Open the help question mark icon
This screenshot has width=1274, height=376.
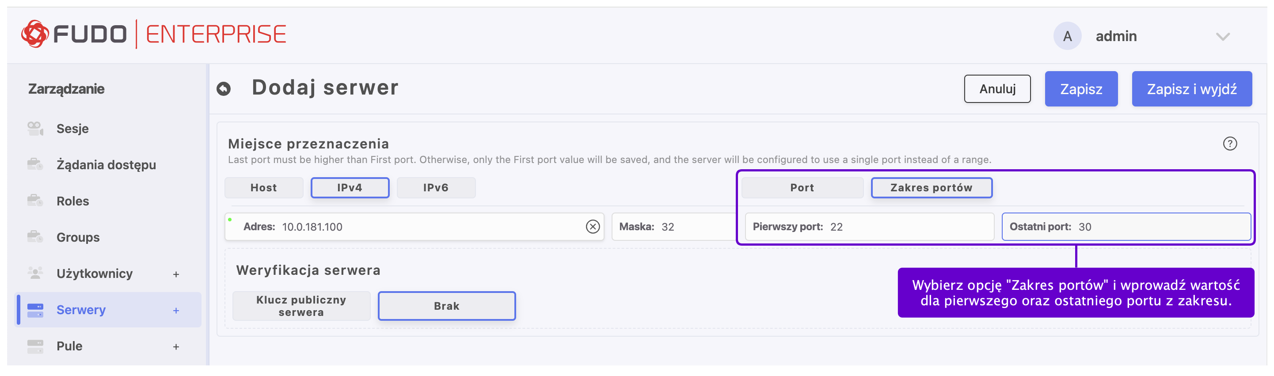click(1229, 144)
